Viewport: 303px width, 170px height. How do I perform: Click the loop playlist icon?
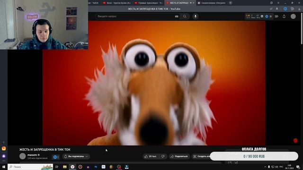[x=230, y=163]
